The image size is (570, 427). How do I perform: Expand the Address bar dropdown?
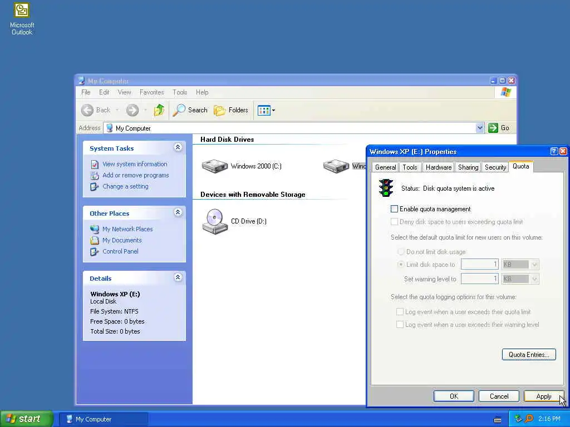pos(479,128)
